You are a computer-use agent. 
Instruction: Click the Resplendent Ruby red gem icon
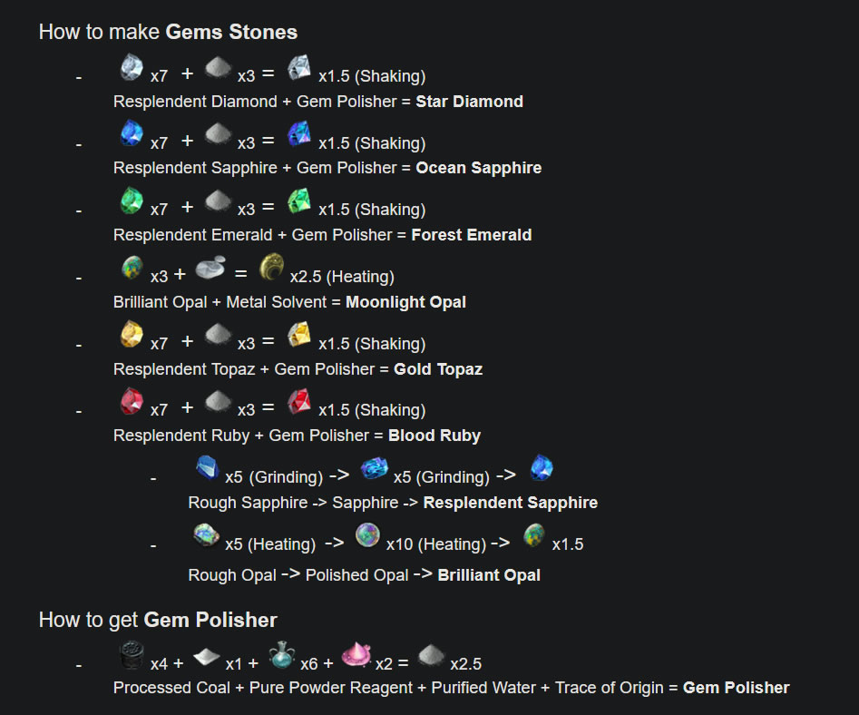click(132, 402)
